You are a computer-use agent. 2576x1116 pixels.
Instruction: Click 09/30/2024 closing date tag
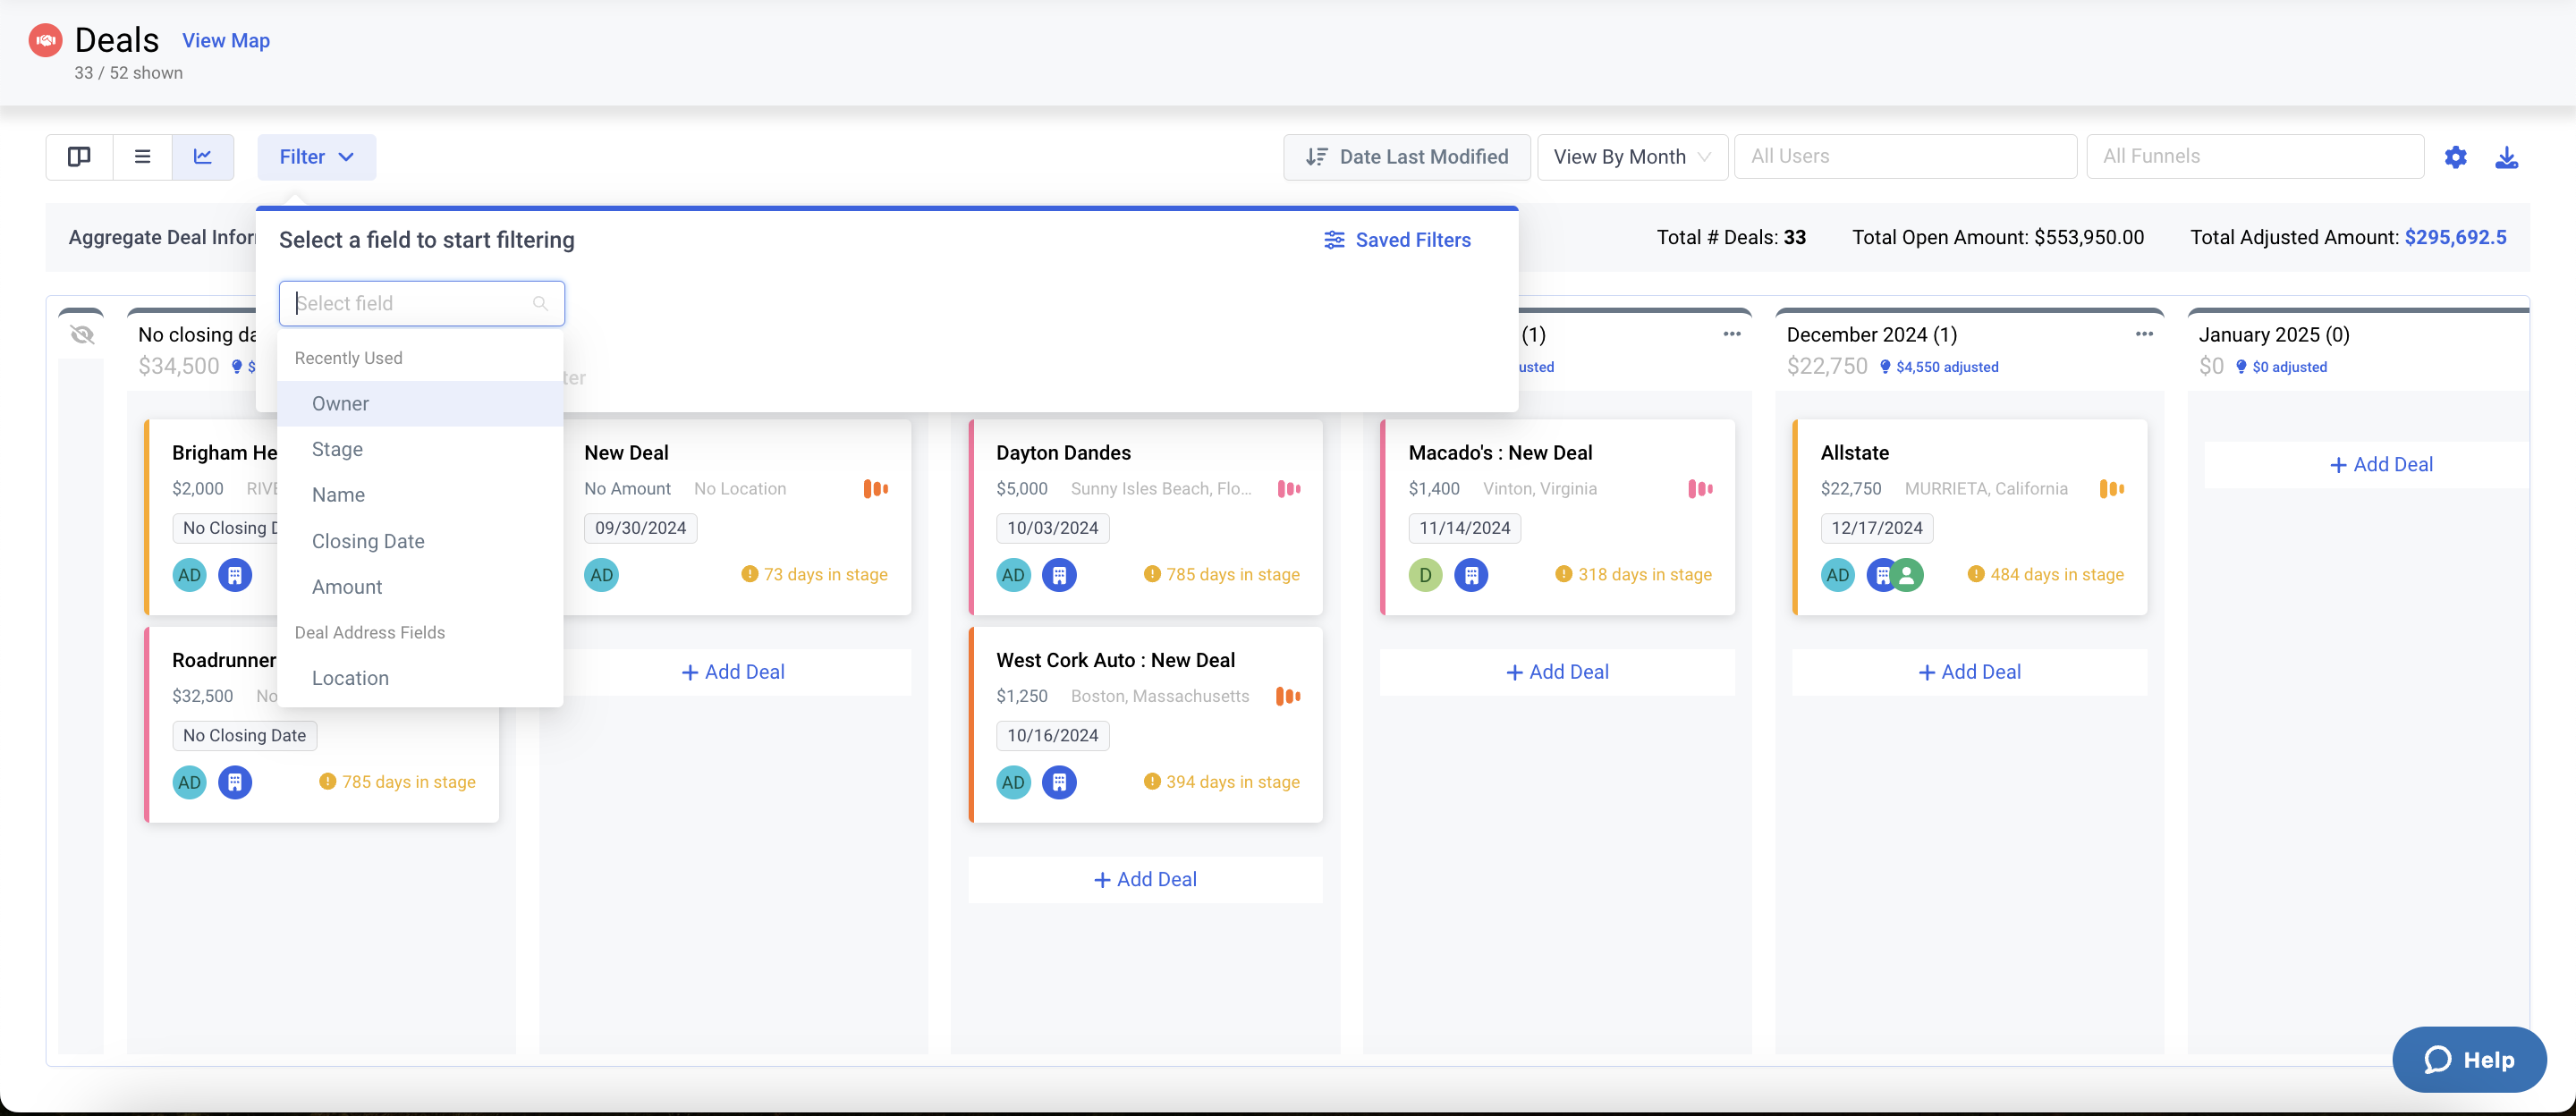tap(640, 528)
